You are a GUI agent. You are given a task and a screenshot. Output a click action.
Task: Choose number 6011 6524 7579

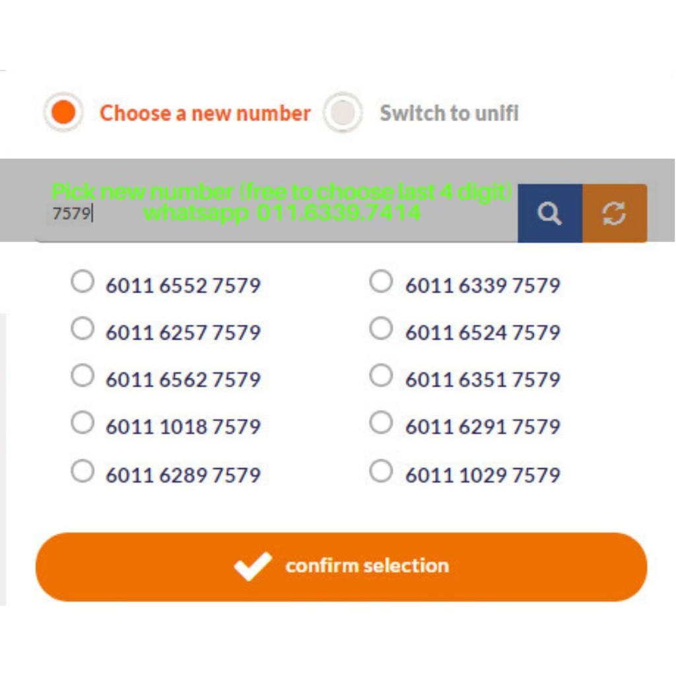pyautogui.click(x=380, y=328)
